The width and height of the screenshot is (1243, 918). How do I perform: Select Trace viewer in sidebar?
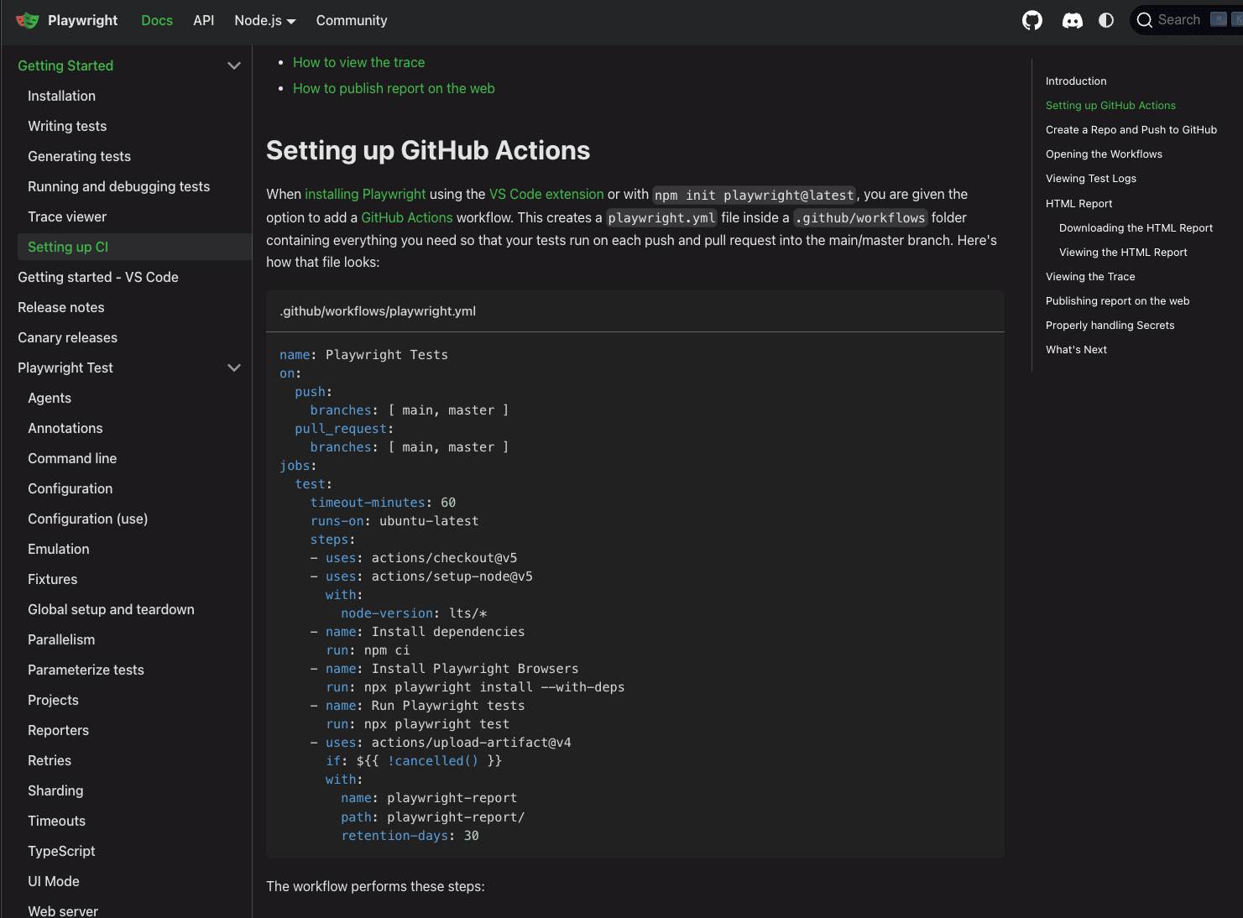[67, 216]
